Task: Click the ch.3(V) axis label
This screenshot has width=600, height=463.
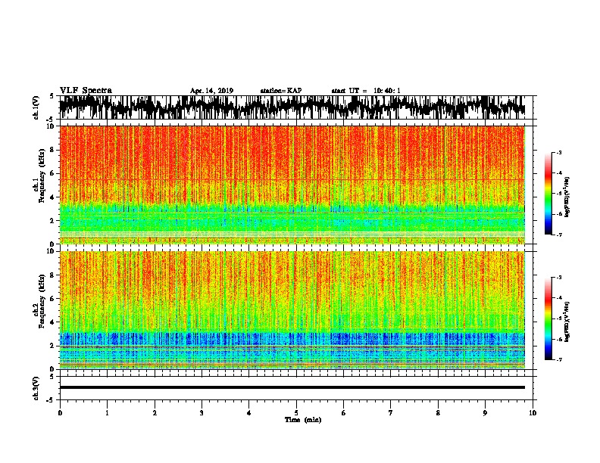Action: (x=36, y=389)
